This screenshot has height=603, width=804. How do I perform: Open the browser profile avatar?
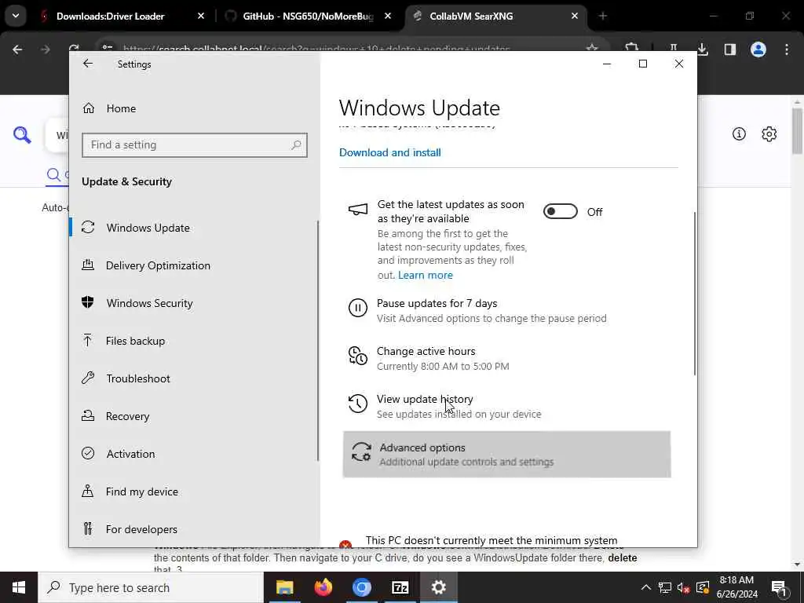pos(758,49)
